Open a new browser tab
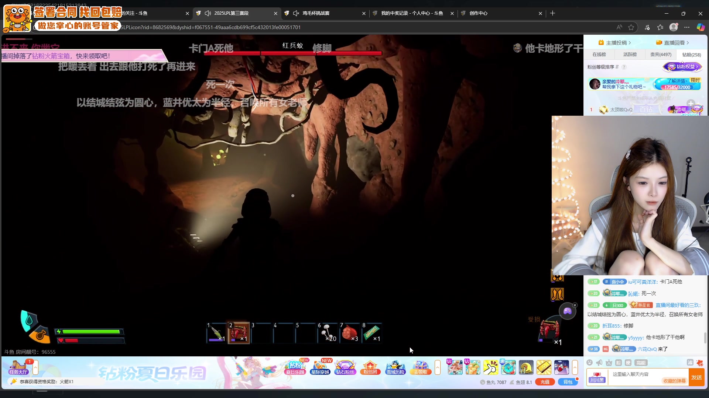Viewport: 709px width, 398px height. tap(552, 13)
